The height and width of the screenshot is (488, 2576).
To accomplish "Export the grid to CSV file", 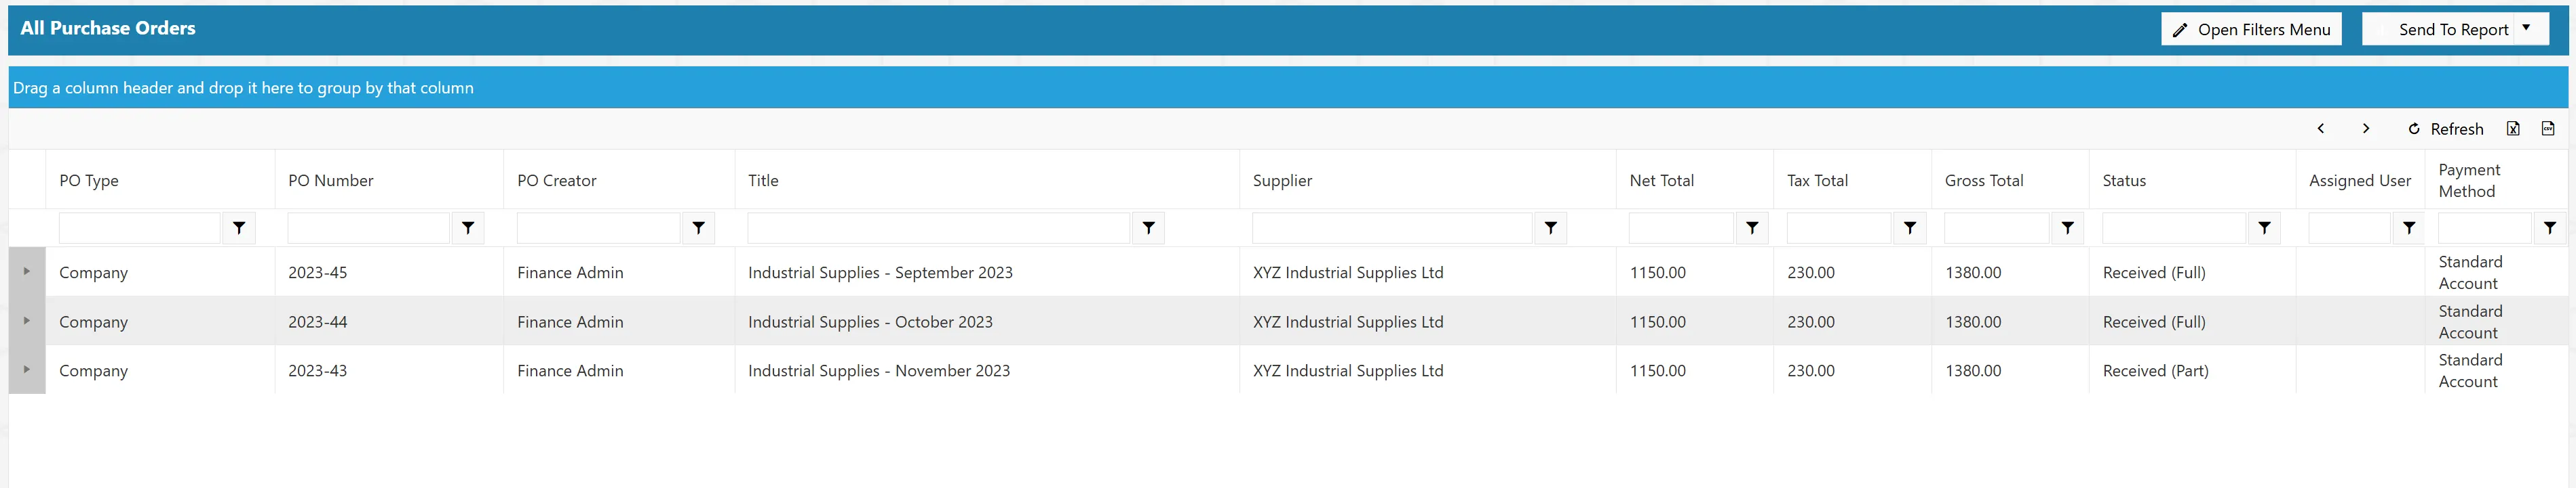I will pyautogui.click(x=2548, y=129).
